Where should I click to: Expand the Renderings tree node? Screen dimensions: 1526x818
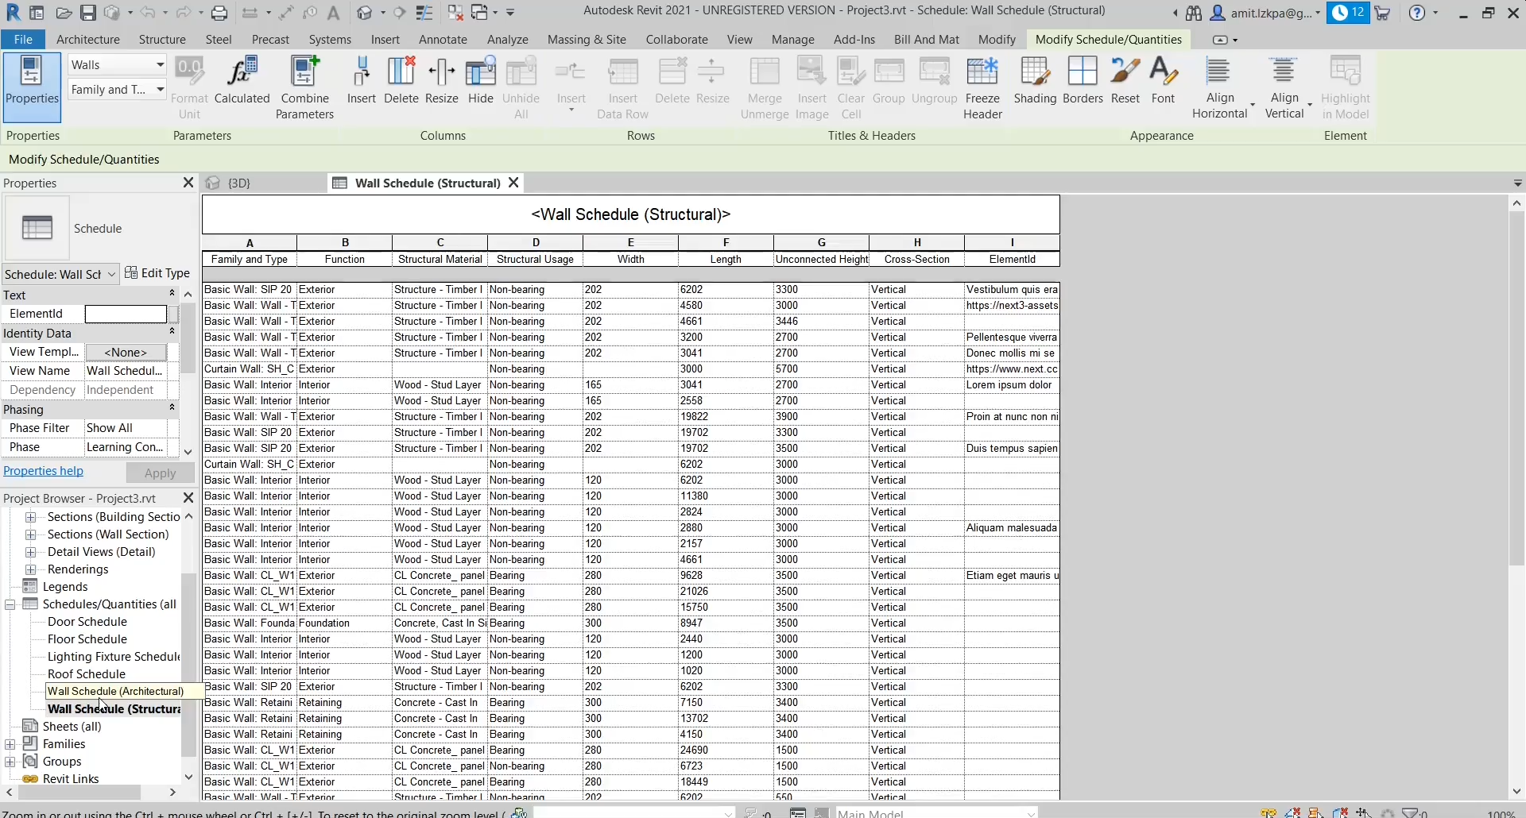(x=31, y=569)
